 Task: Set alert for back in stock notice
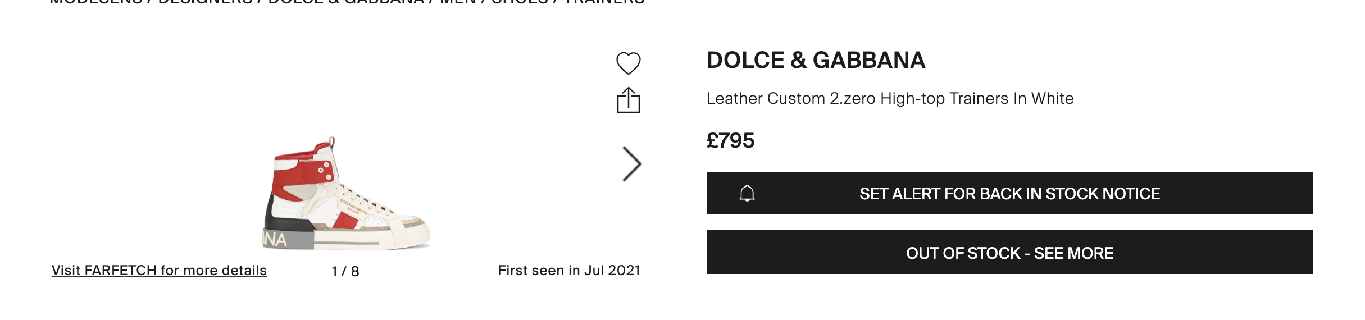point(1009,193)
